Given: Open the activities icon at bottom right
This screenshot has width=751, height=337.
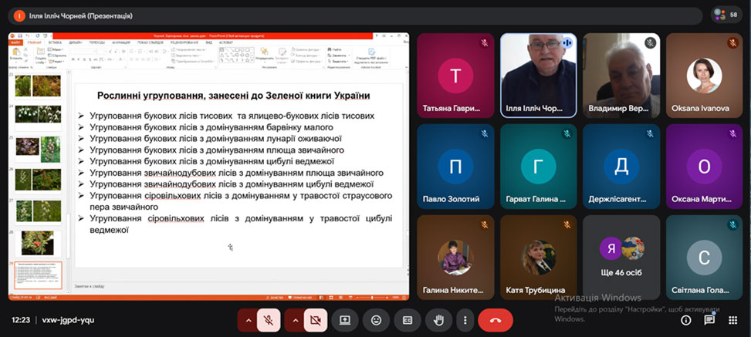Looking at the screenshot, I should pyautogui.click(x=732, y=320).
